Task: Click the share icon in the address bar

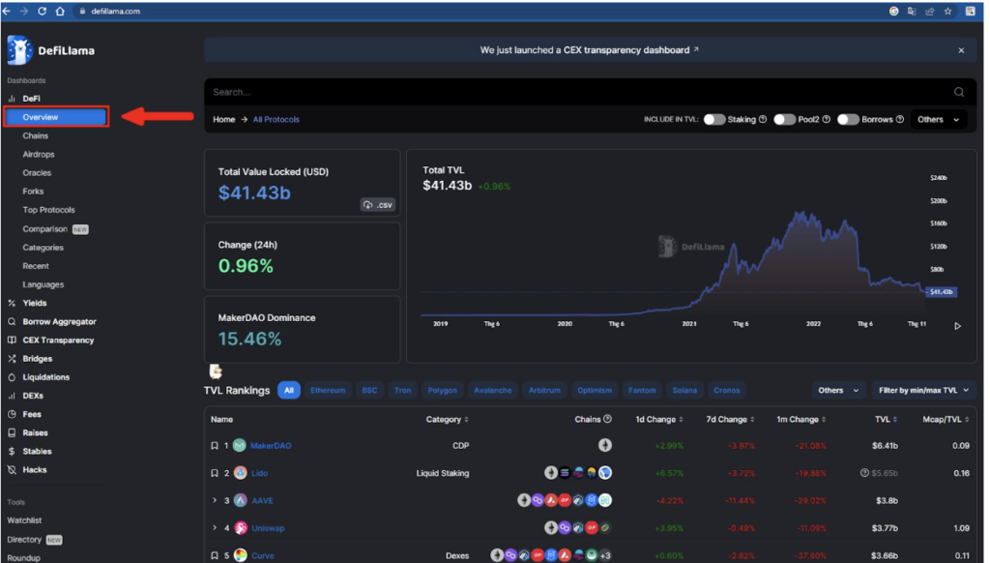Action: point(929,11)
